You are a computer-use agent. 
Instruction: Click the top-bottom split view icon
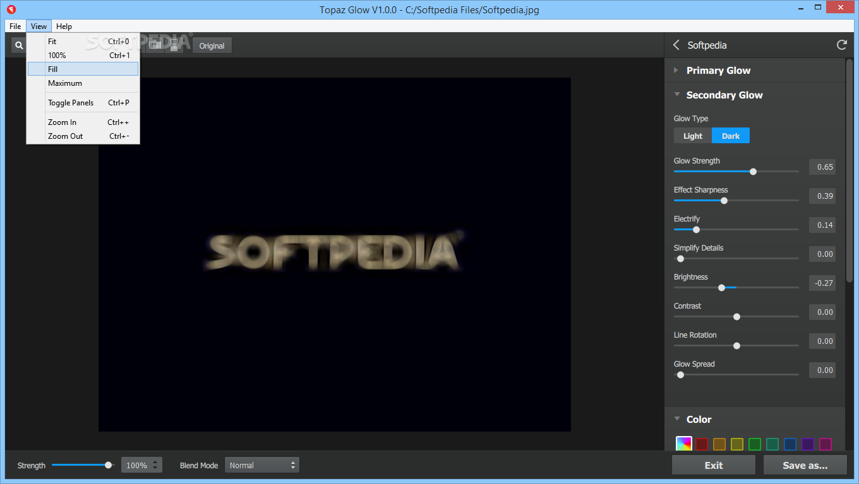(175, 45)
